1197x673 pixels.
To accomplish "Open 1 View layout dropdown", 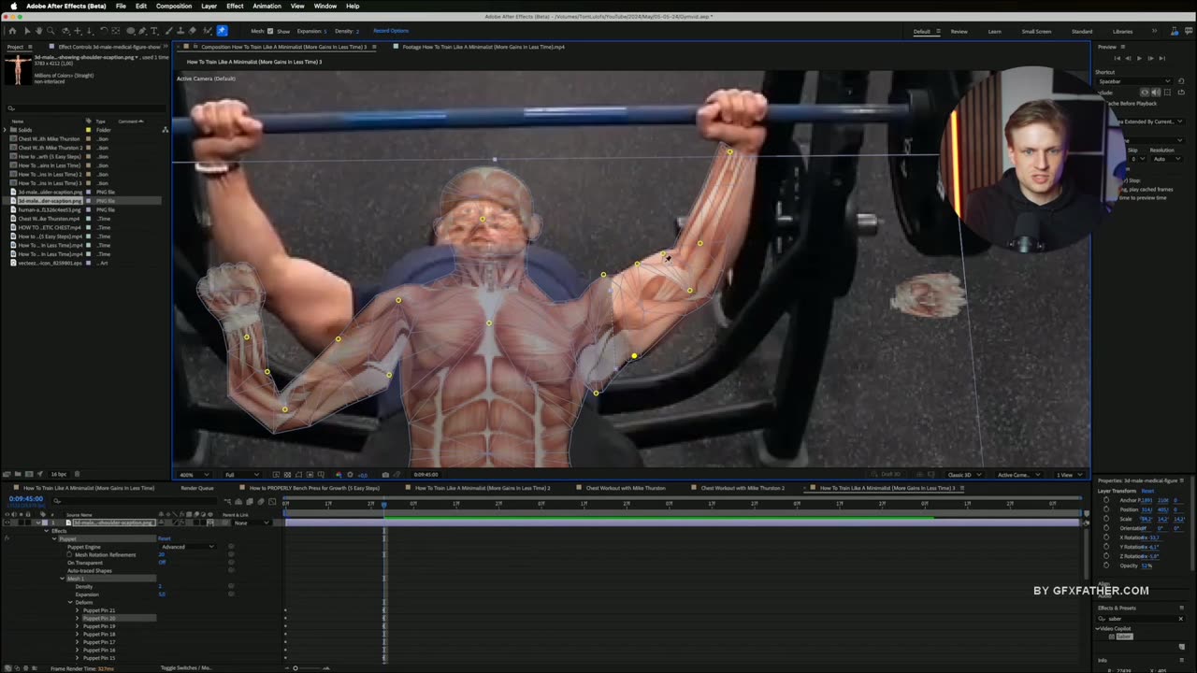I will pyautogui.click(x=1068, y=475).
